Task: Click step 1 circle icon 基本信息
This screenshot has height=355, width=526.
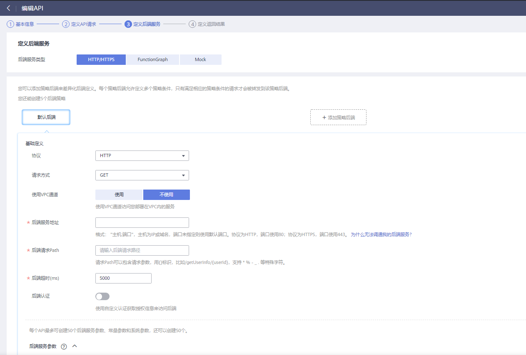Action: (x=10, y=24)
